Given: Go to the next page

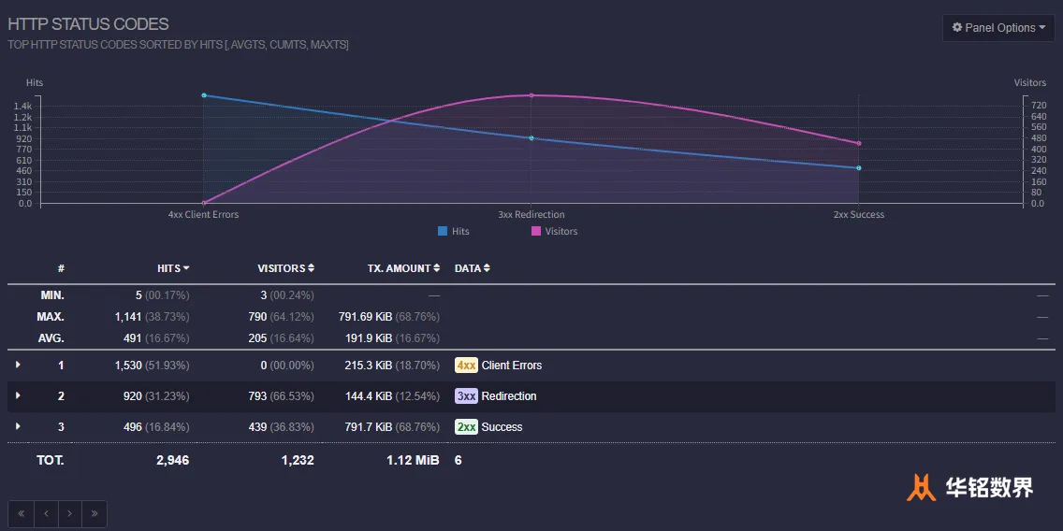Looking at the screenshot, I should click(x=69, y=514).
